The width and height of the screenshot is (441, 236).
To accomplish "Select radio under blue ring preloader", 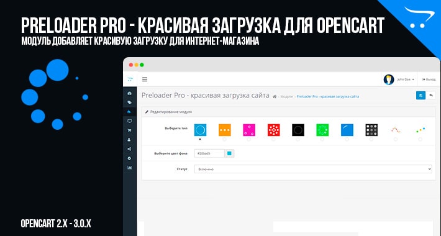I will click(x=200, y=139).
